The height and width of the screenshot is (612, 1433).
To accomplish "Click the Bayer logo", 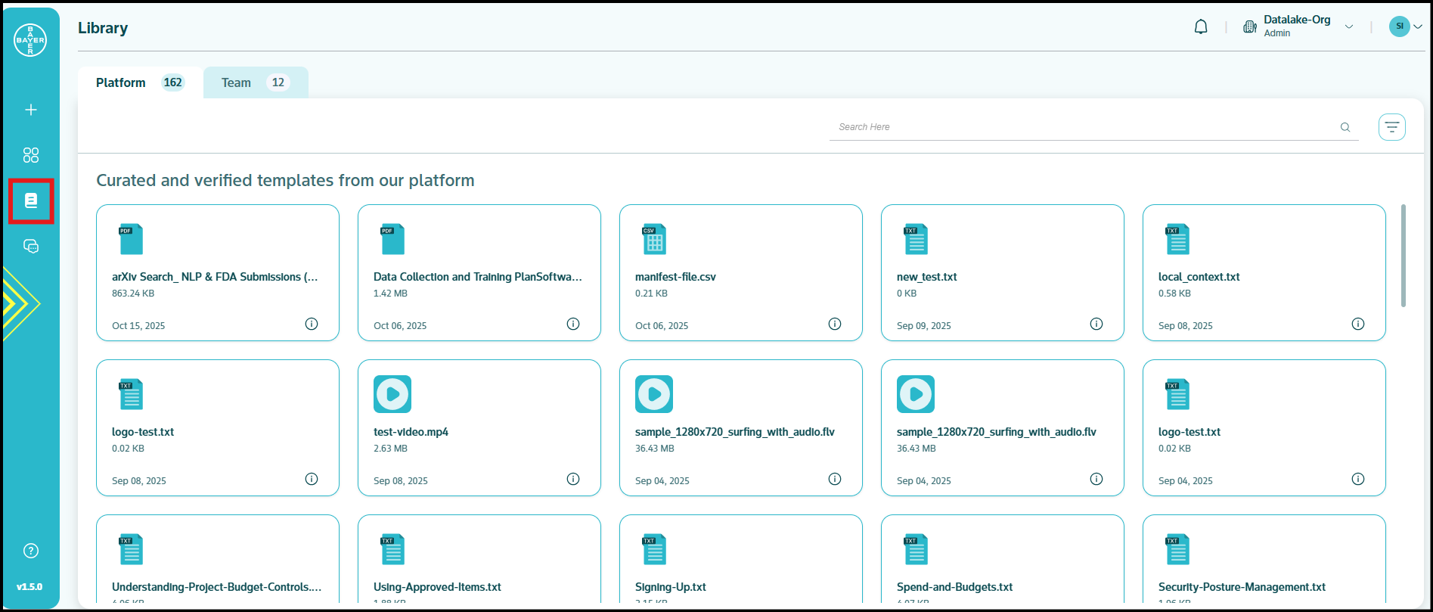I will click(30, 40).
